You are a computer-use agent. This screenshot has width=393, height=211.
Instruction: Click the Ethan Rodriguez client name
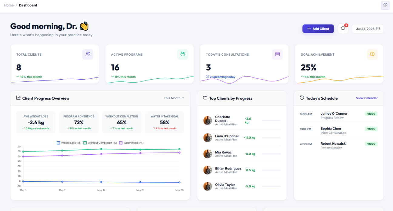[x=228, y=168]
